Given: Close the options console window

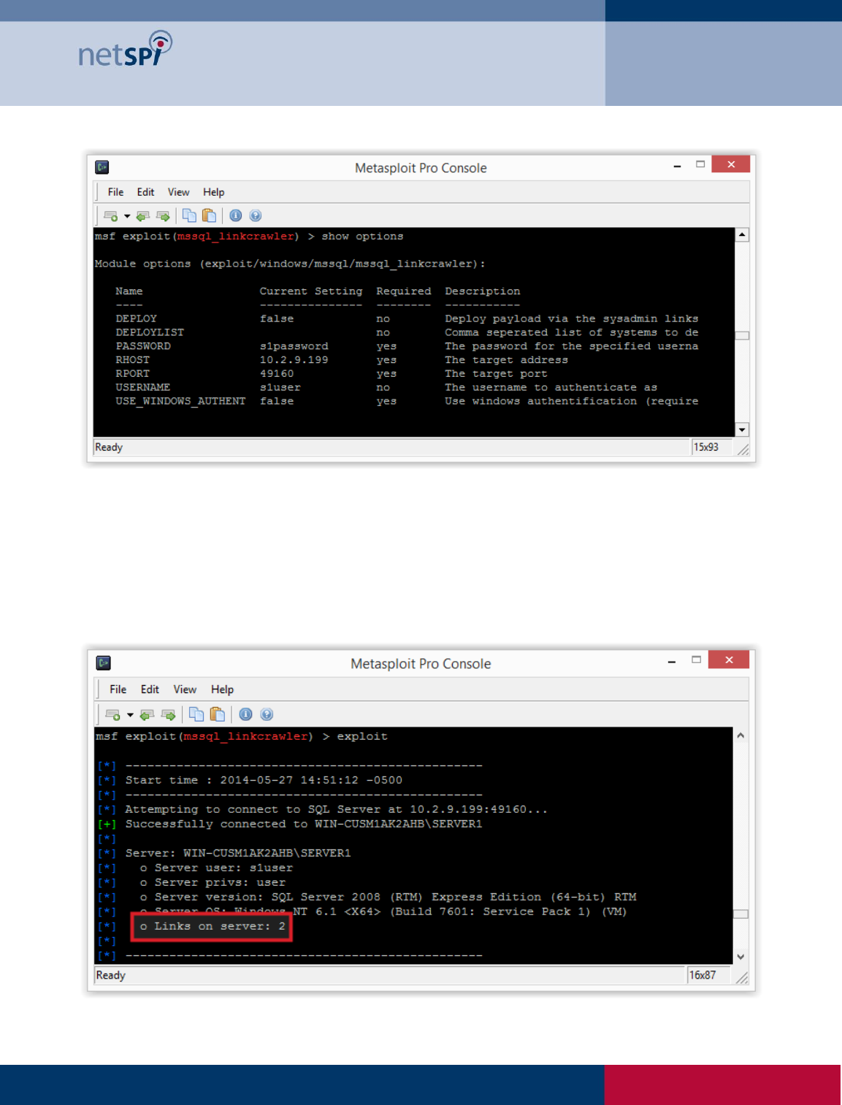Looking at the screenshot, I should 731,164.
